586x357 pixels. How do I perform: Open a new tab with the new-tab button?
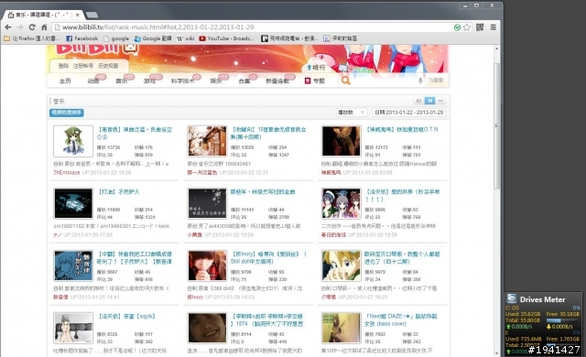92,15
